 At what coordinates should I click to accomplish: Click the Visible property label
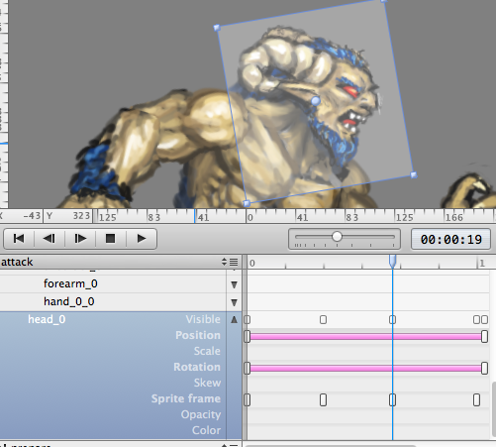203,319
